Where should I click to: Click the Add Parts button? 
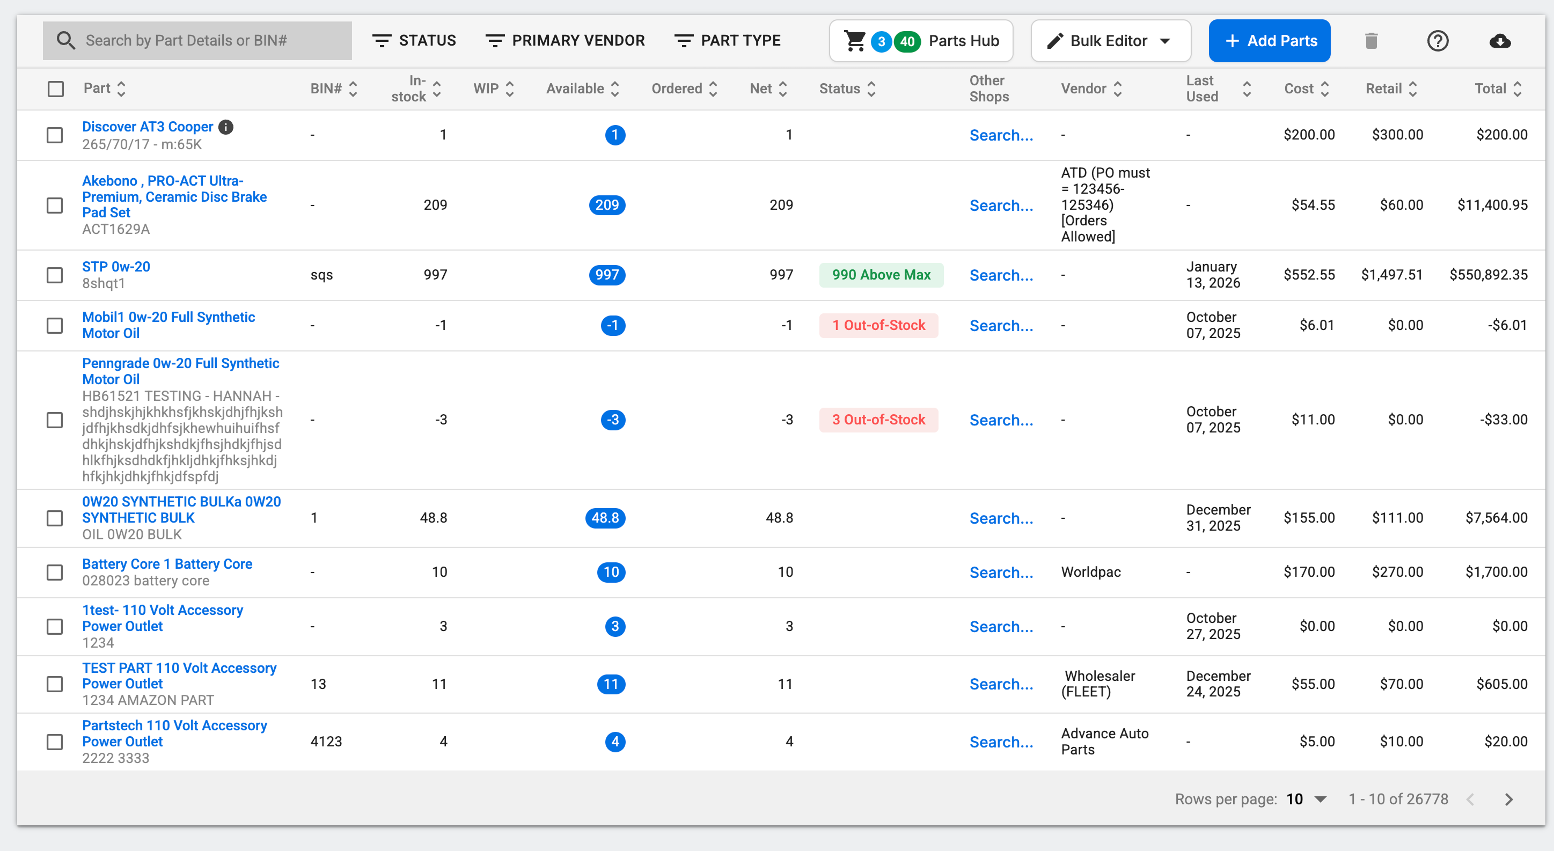coord(1269,40)
